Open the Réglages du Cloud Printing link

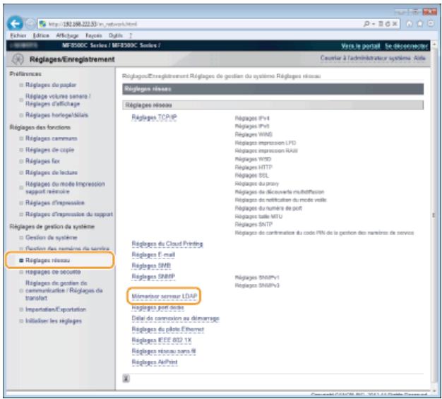pos(167,244)
